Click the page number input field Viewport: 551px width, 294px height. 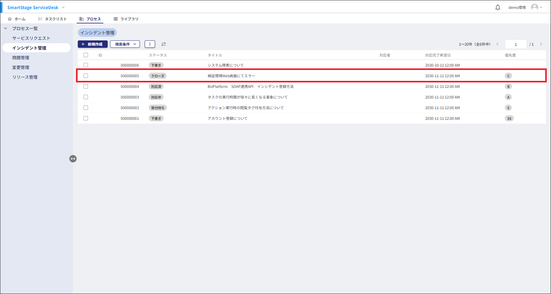pyautogui.click(x=515, y=44)
